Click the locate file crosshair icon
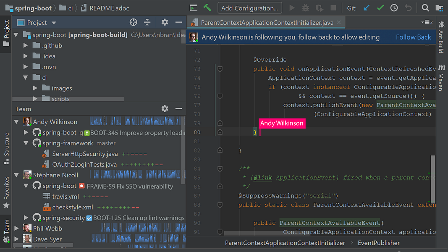448x252 pixels. pyautogui.click(x=134, y=22)
